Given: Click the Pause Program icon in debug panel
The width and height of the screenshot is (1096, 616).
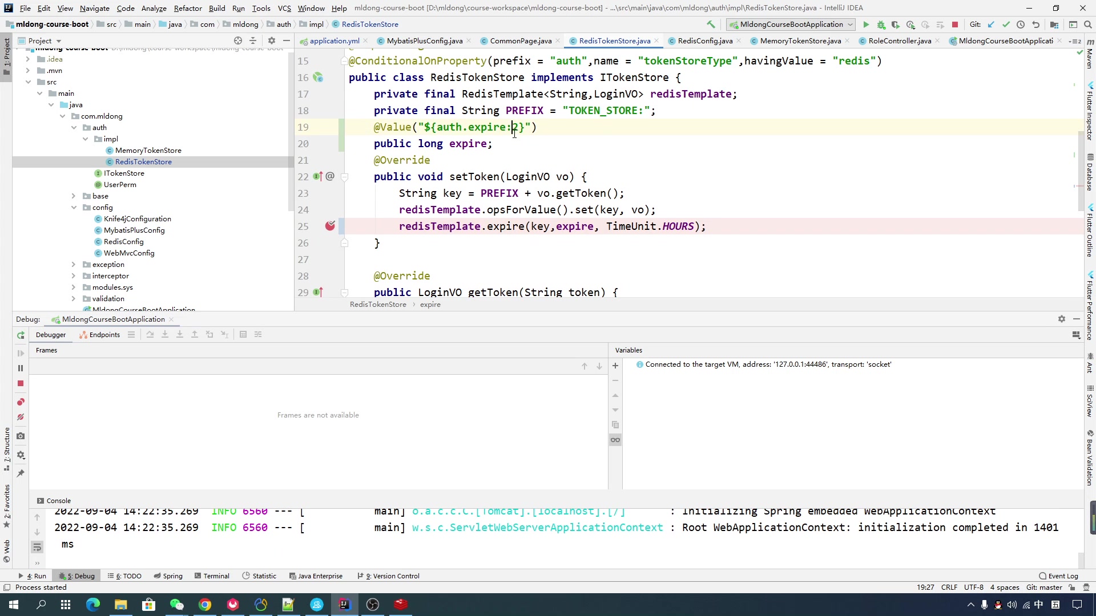Looking at the screenshot, I should pos(21,368).
